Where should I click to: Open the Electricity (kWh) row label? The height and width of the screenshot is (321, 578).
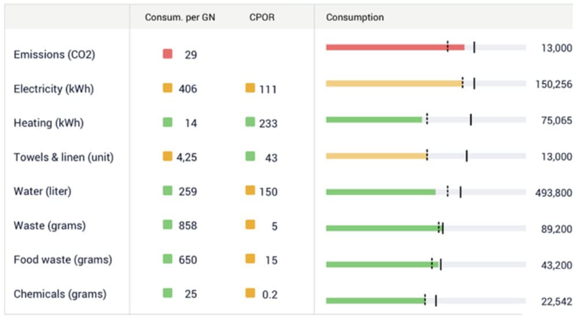54,89
